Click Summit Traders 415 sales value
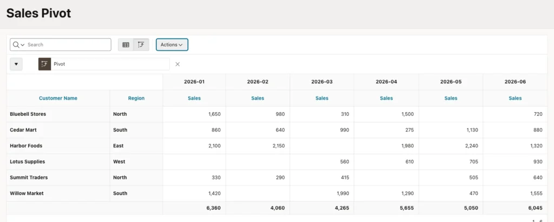The height and width of the screenshot is (222, 554). 345,178
